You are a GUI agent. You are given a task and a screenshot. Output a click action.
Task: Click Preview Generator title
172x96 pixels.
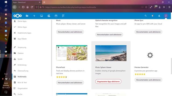tap(141, 67)
